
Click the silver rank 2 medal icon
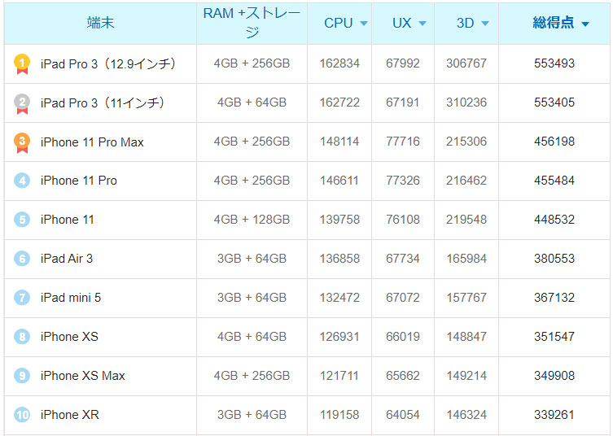[22, 103]
